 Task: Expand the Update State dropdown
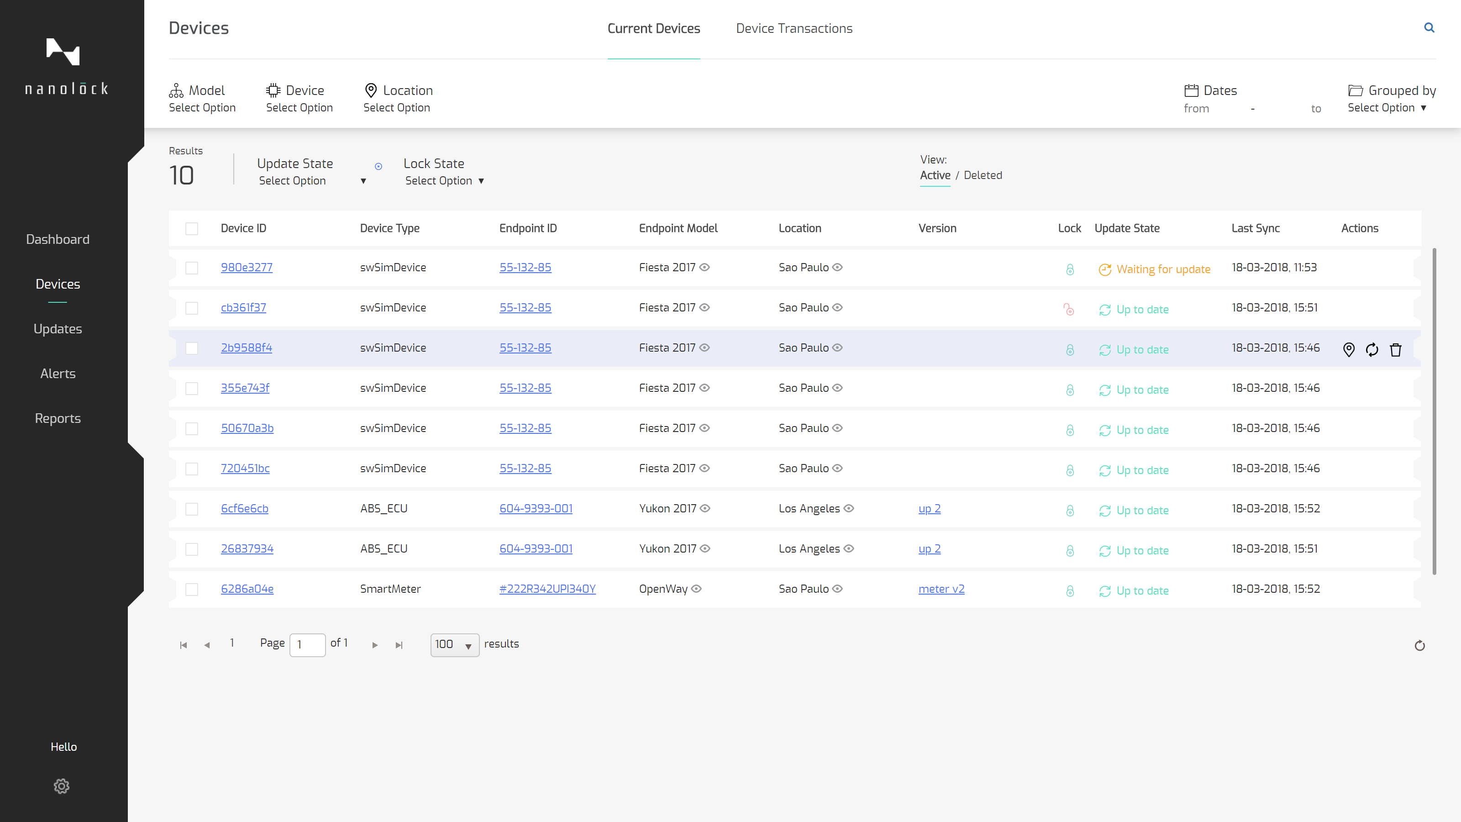coord(312,181)
